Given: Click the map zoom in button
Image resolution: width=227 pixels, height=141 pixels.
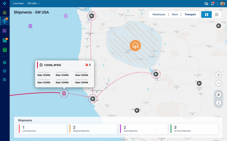Looking at the screenshot, I should pyautogui.click(x=219, y=75).
